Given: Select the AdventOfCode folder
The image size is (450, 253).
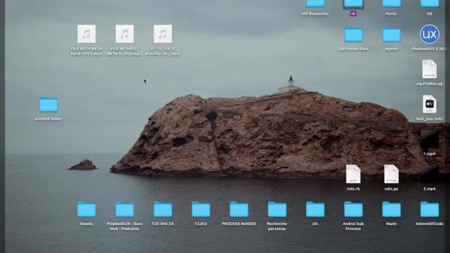Looking at the screenshot, I should (430, 209).
